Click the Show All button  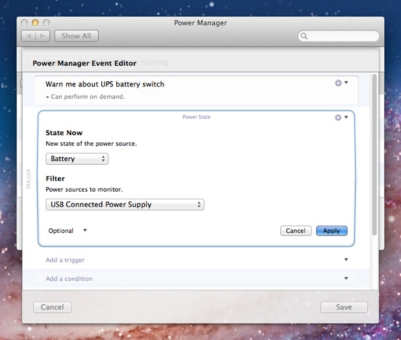76,36
